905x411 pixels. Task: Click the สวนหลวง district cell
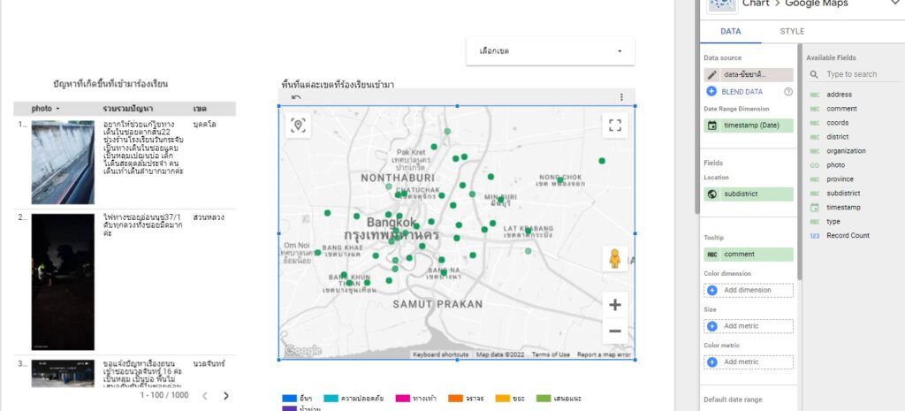coord(209,217)
